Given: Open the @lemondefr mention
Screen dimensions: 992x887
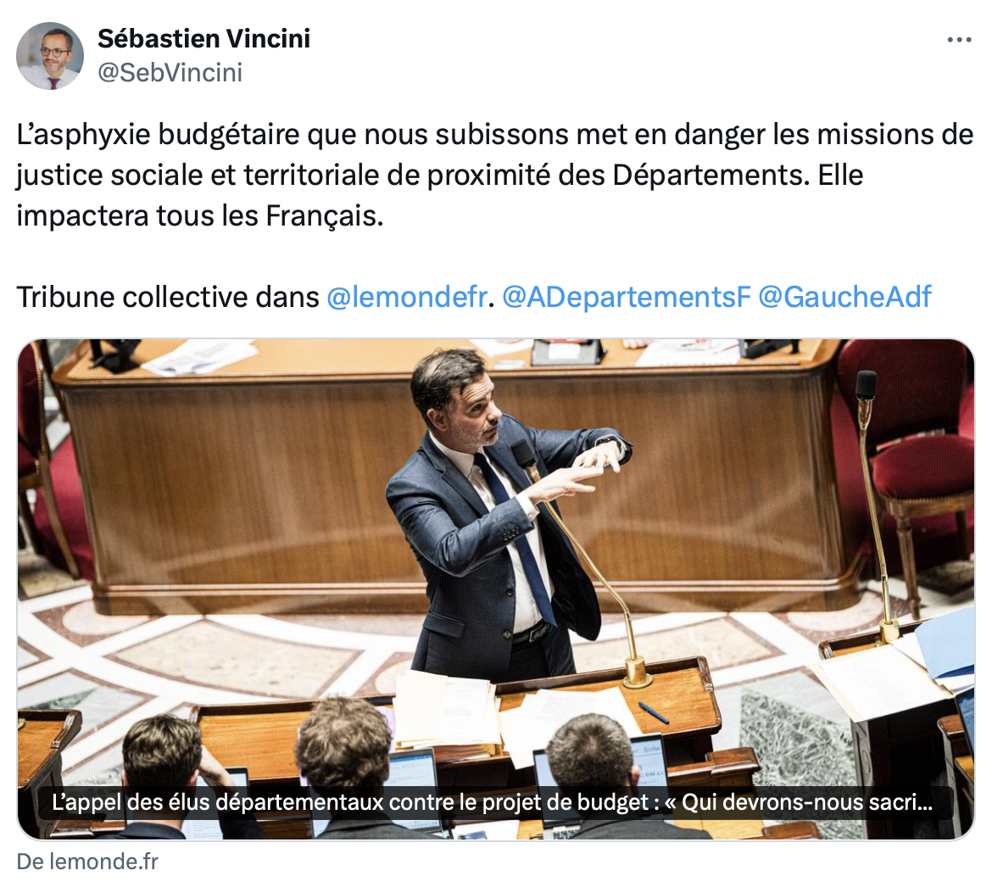Looking at the screenshot, I should click(407, 297).
